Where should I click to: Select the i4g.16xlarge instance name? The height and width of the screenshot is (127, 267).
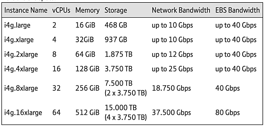pyautogui.click(x=23, y=113)
